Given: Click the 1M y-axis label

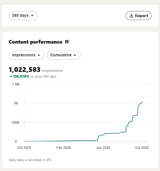Looking at the screenshot, I should pyautogui.click(x=16, y=103).
